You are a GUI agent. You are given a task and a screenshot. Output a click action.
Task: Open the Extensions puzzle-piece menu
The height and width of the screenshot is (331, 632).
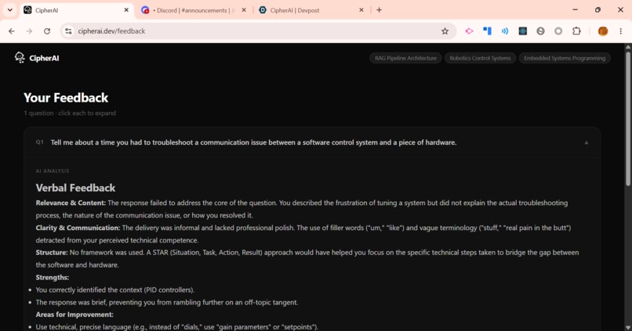576,31
